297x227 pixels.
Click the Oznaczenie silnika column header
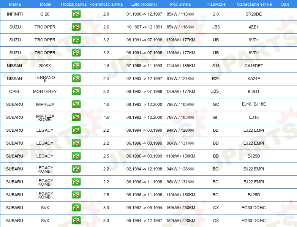(x=254, y=4)
